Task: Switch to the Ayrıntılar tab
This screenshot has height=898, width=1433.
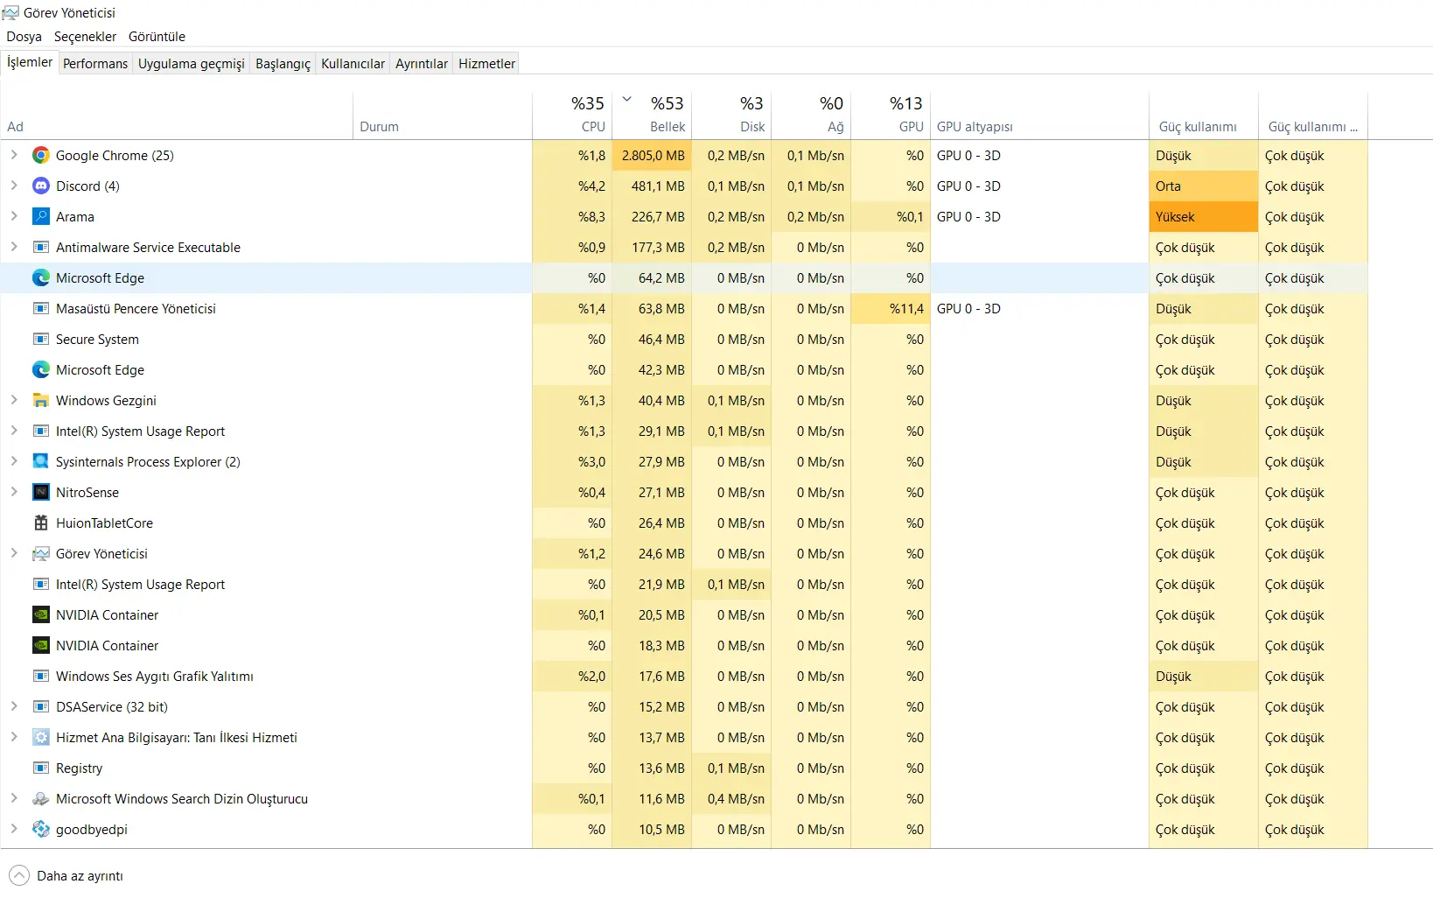Action: click(x=422, y=64)
